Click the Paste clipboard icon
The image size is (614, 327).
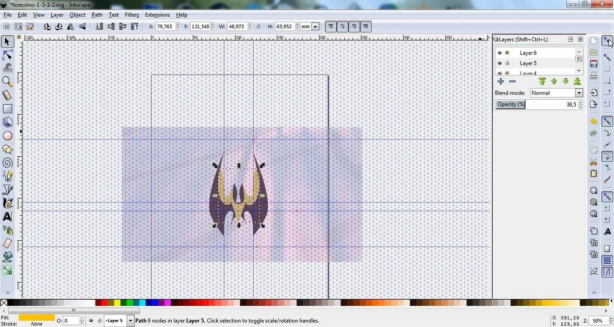coord(594,174)
